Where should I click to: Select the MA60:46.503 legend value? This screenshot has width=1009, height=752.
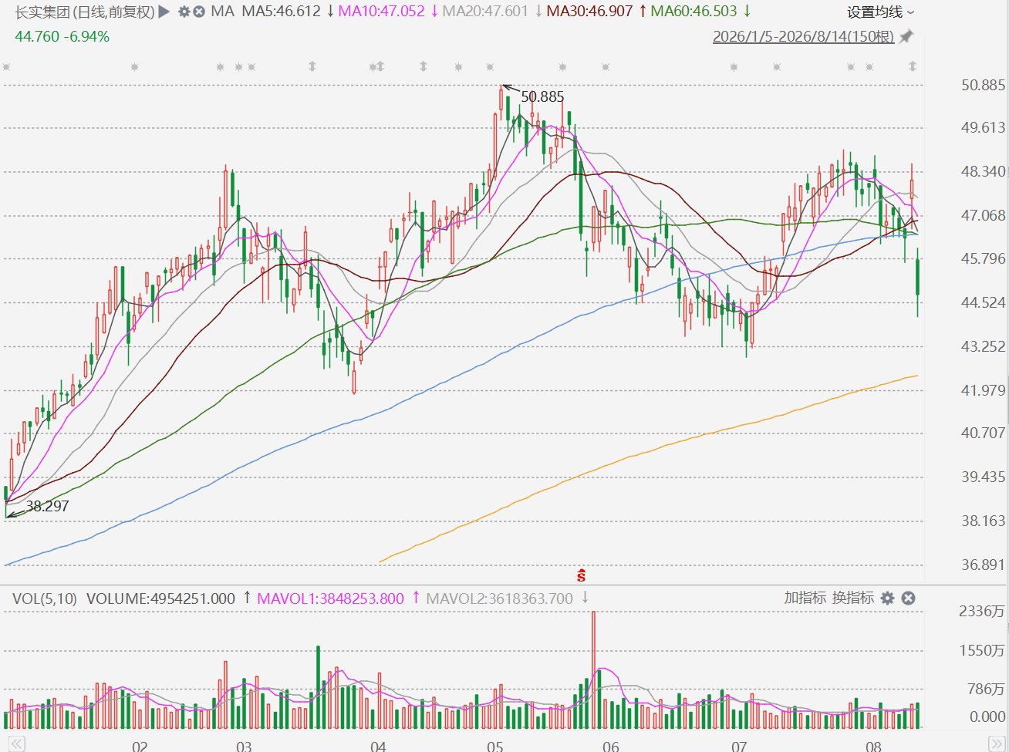tap(694, 12)
